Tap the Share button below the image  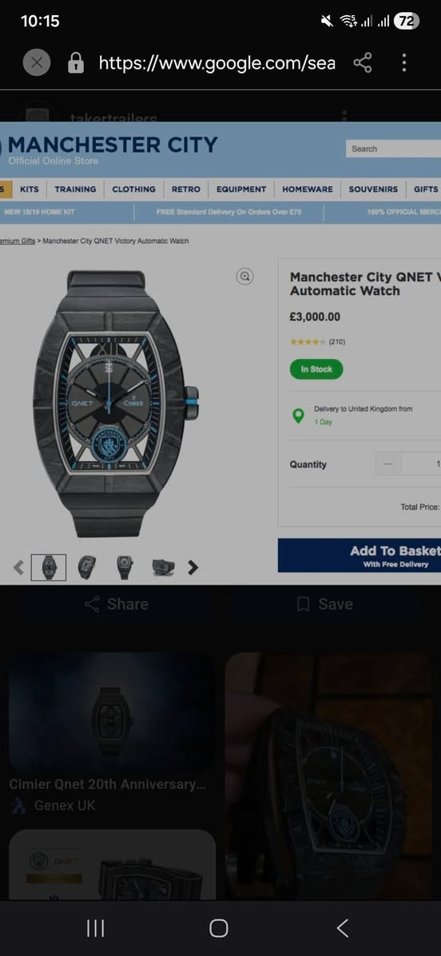pos(117,604)
